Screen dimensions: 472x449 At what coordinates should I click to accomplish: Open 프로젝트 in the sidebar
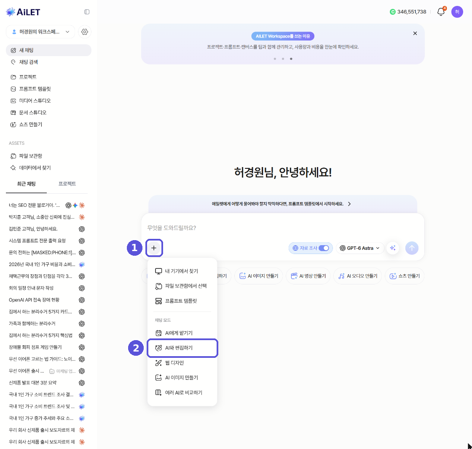pyautogui.click(x=48, y=77)
